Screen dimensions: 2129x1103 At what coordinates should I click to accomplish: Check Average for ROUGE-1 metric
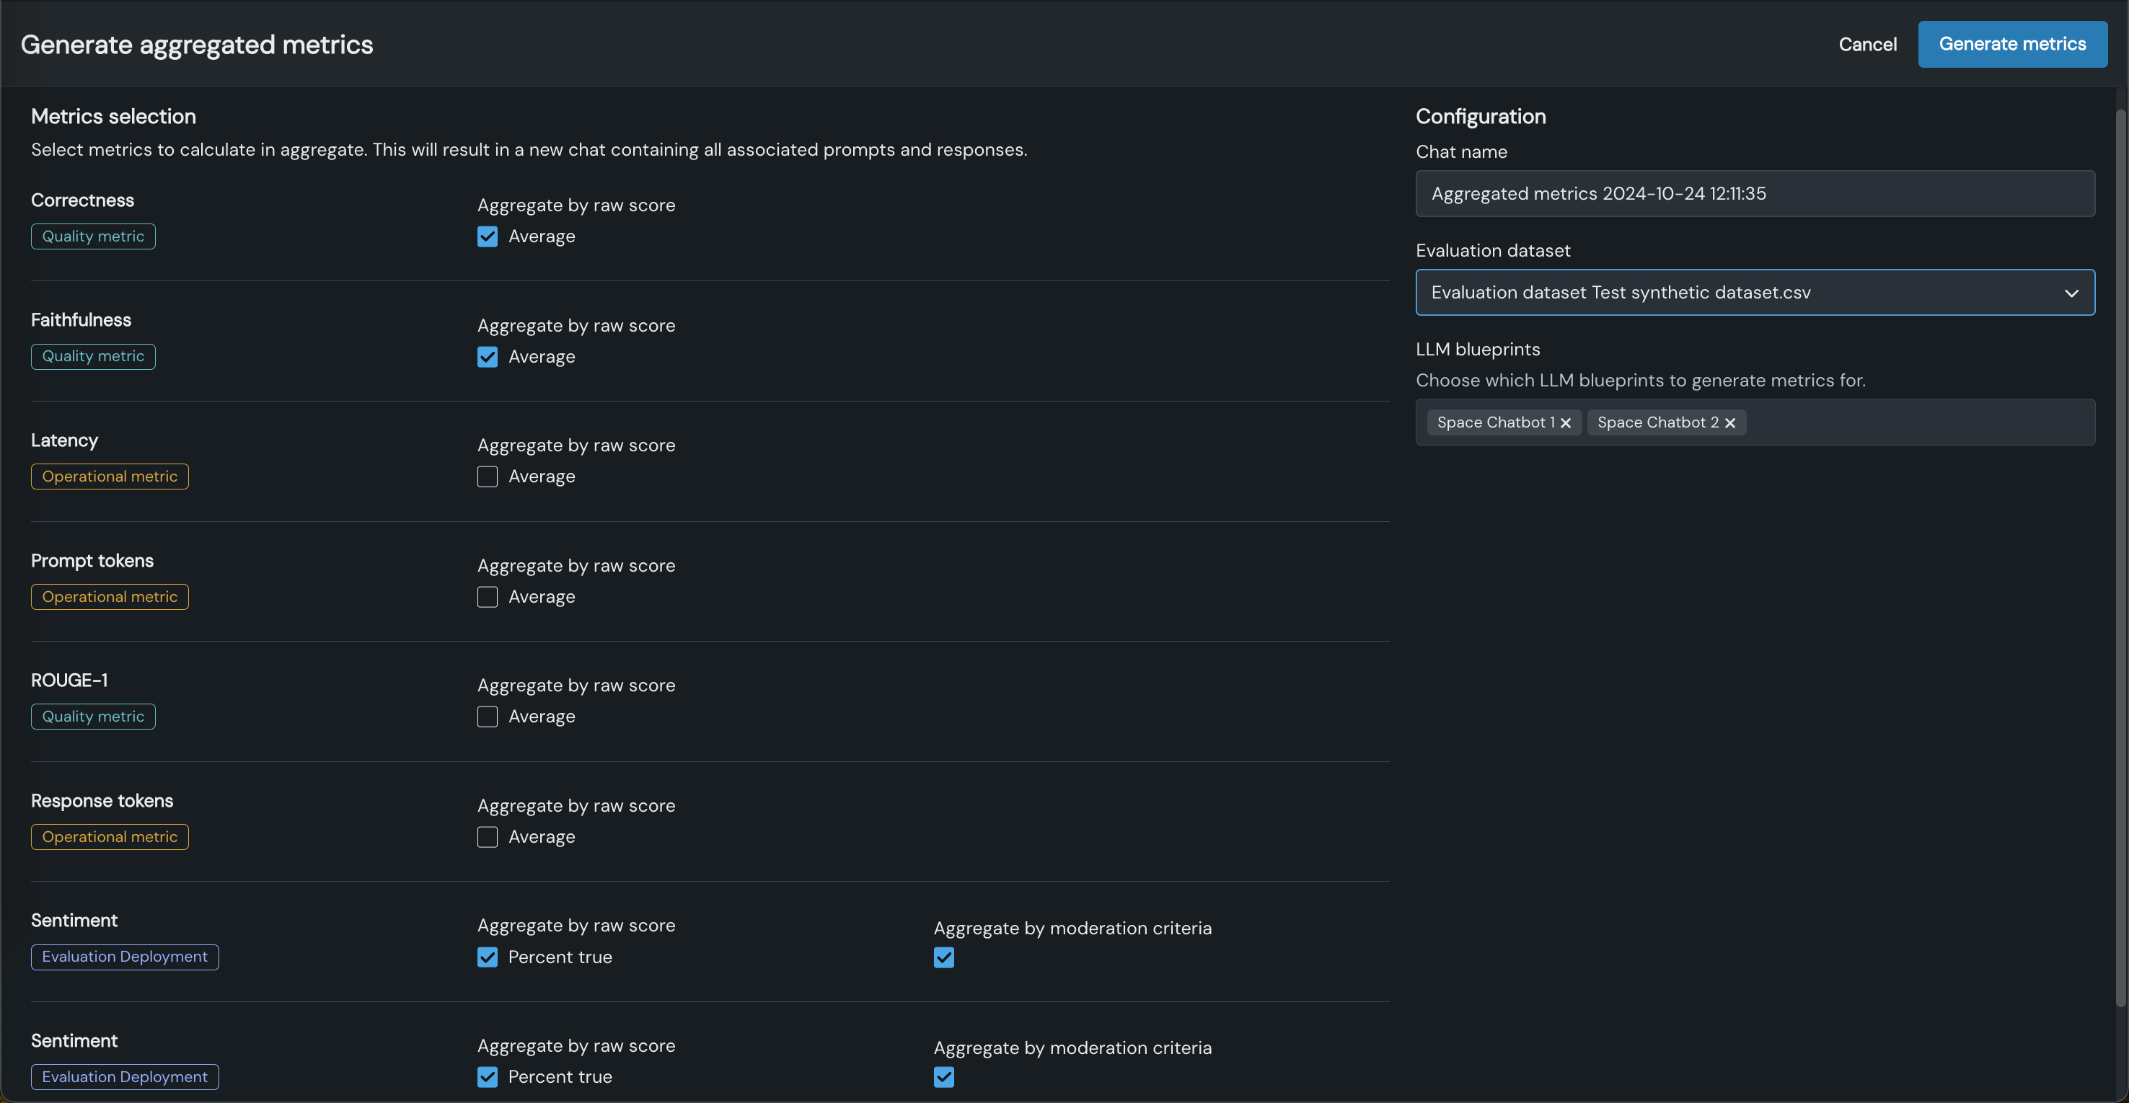tap(488, 717)
